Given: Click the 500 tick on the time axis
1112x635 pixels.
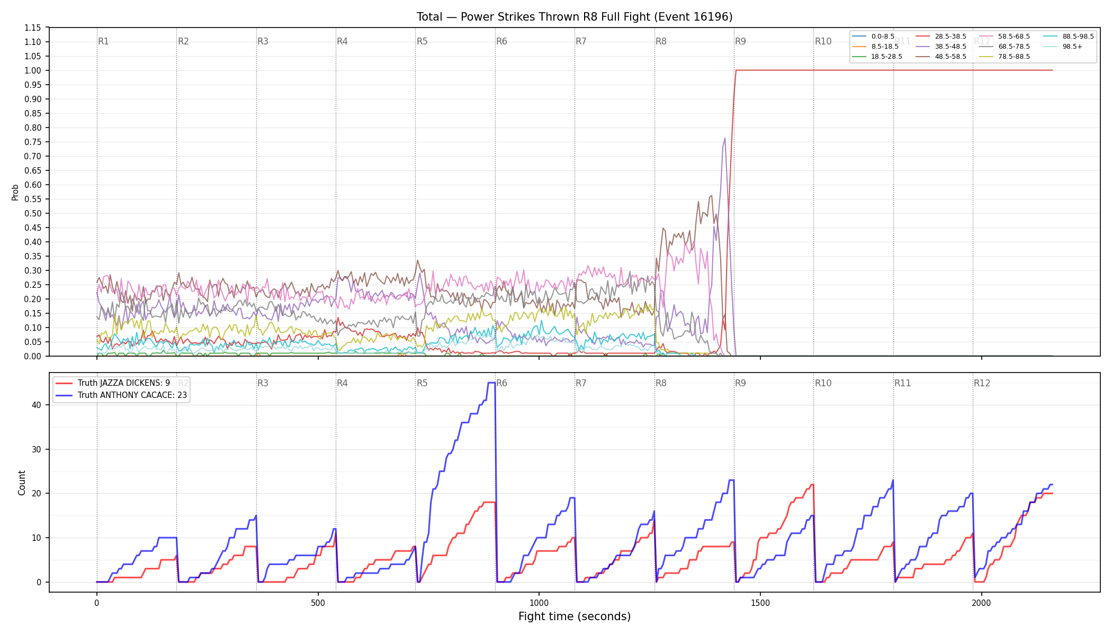Looking at the screenshot, I should coord(318,603).
